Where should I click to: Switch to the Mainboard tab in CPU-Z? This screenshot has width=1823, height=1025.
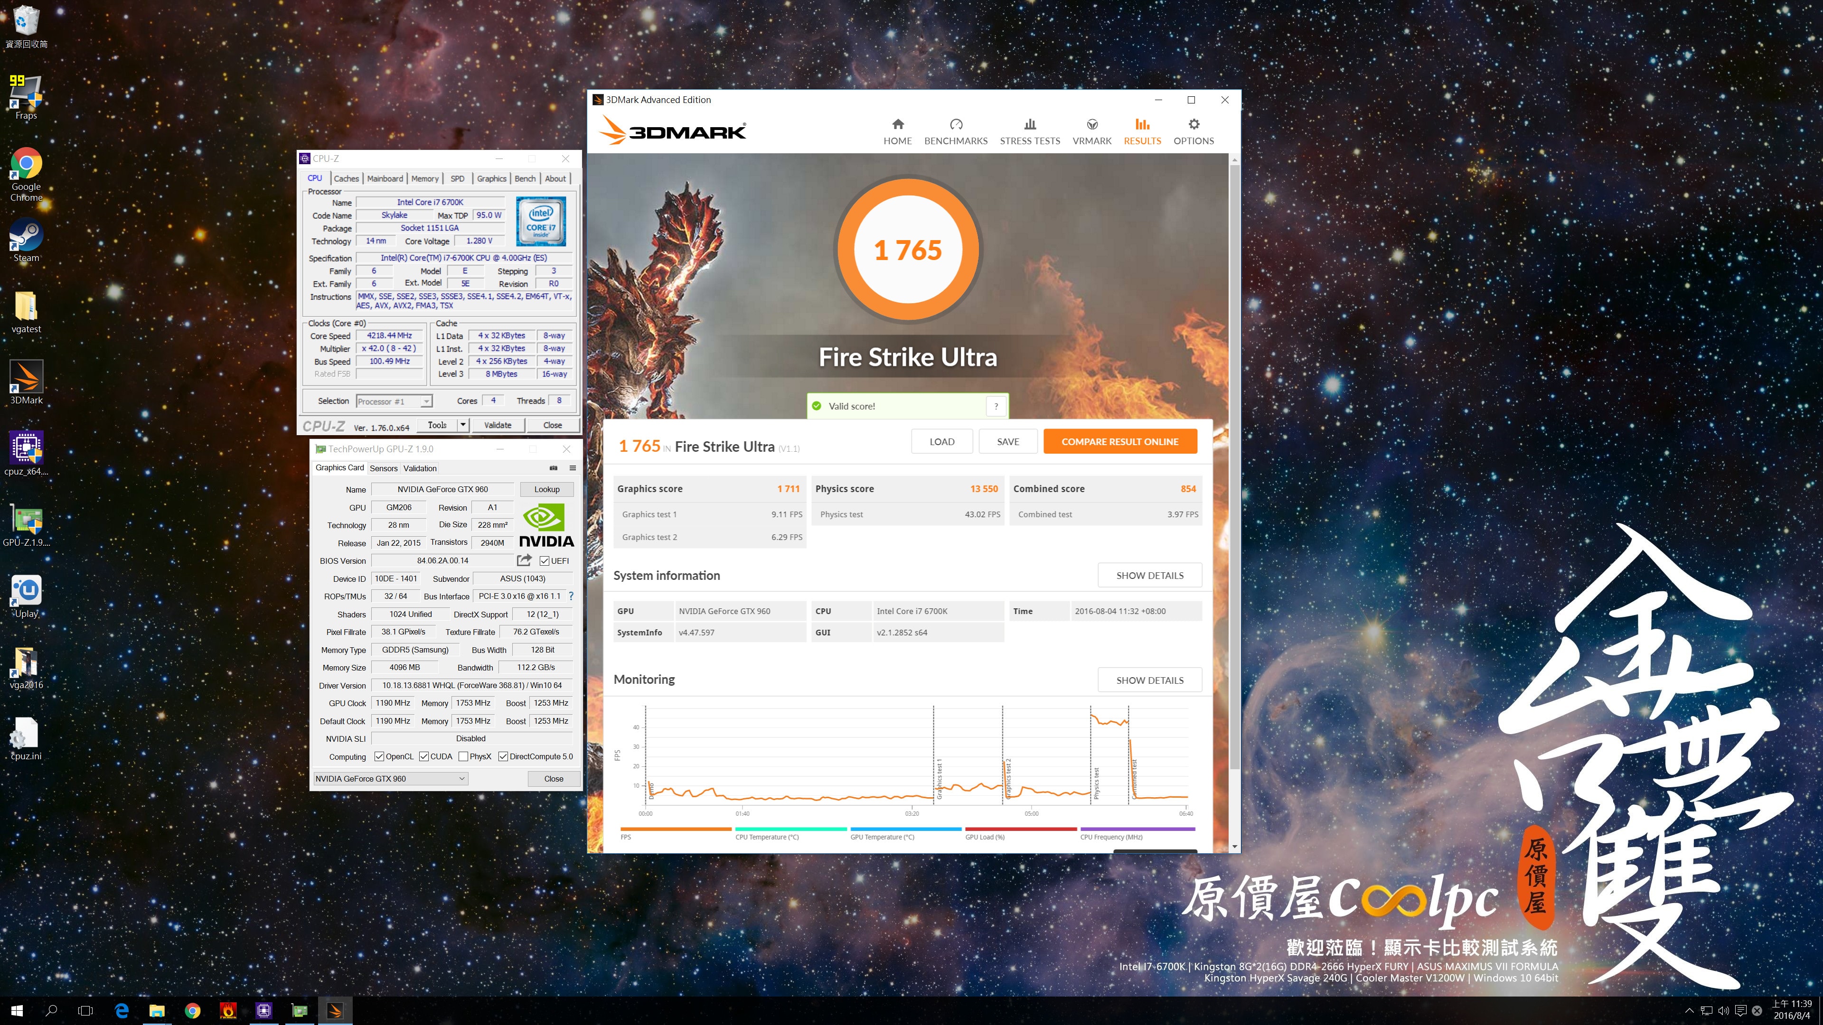pos(385,178)
